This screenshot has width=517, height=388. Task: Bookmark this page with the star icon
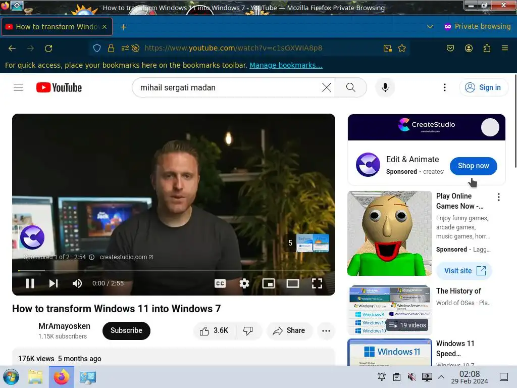point(401,48)
